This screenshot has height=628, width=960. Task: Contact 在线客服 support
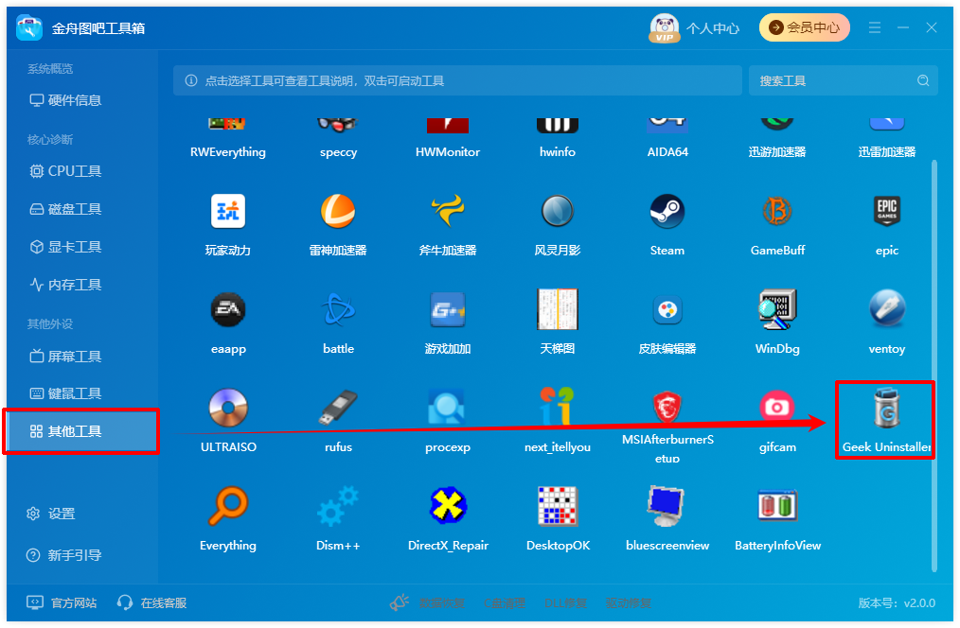click(151, 602)
